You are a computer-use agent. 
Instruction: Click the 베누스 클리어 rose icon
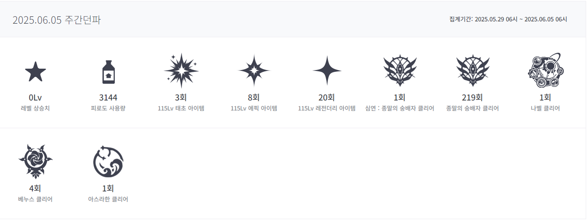(x=35, y=161)
